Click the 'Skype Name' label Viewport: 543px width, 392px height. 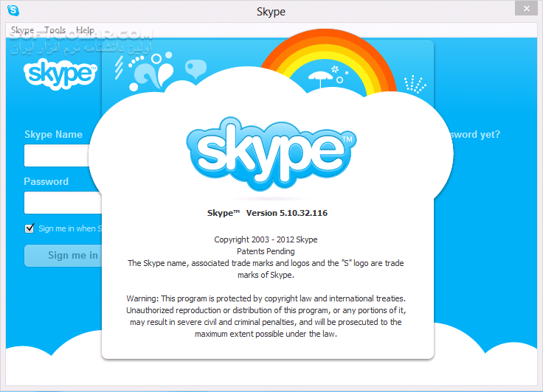53,135
